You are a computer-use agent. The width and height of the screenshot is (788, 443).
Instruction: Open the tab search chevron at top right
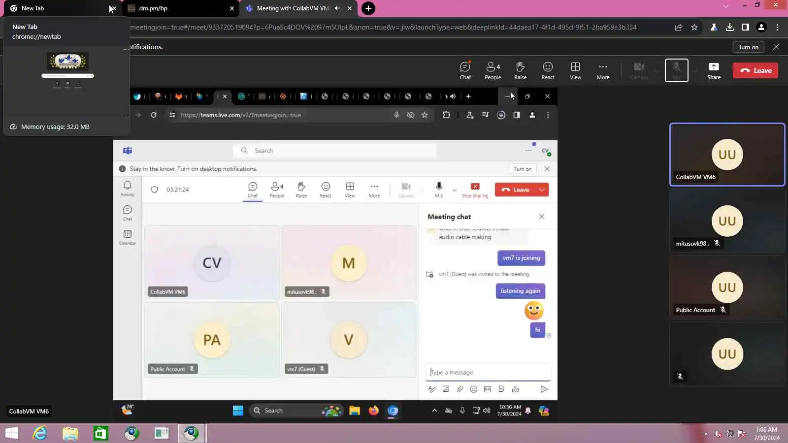point(726,6)
